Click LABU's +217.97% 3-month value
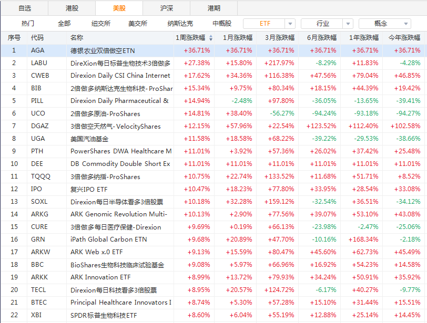 pyautogui.click(x=279, y=63)
